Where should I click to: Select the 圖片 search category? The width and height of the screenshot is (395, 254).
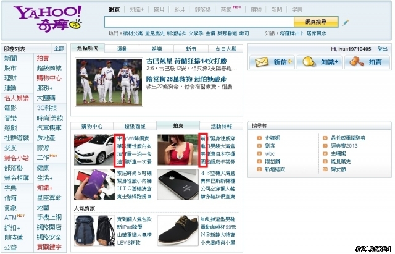pos(159,10)
